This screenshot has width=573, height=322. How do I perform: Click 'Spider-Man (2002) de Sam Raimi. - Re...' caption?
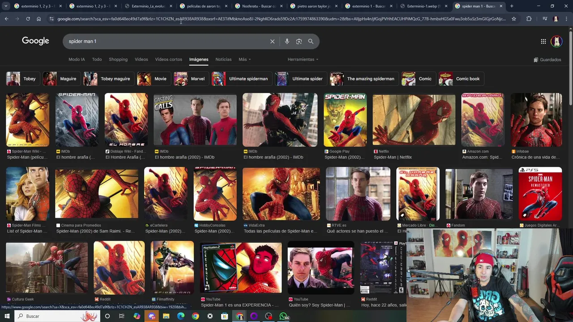point(95,231)
